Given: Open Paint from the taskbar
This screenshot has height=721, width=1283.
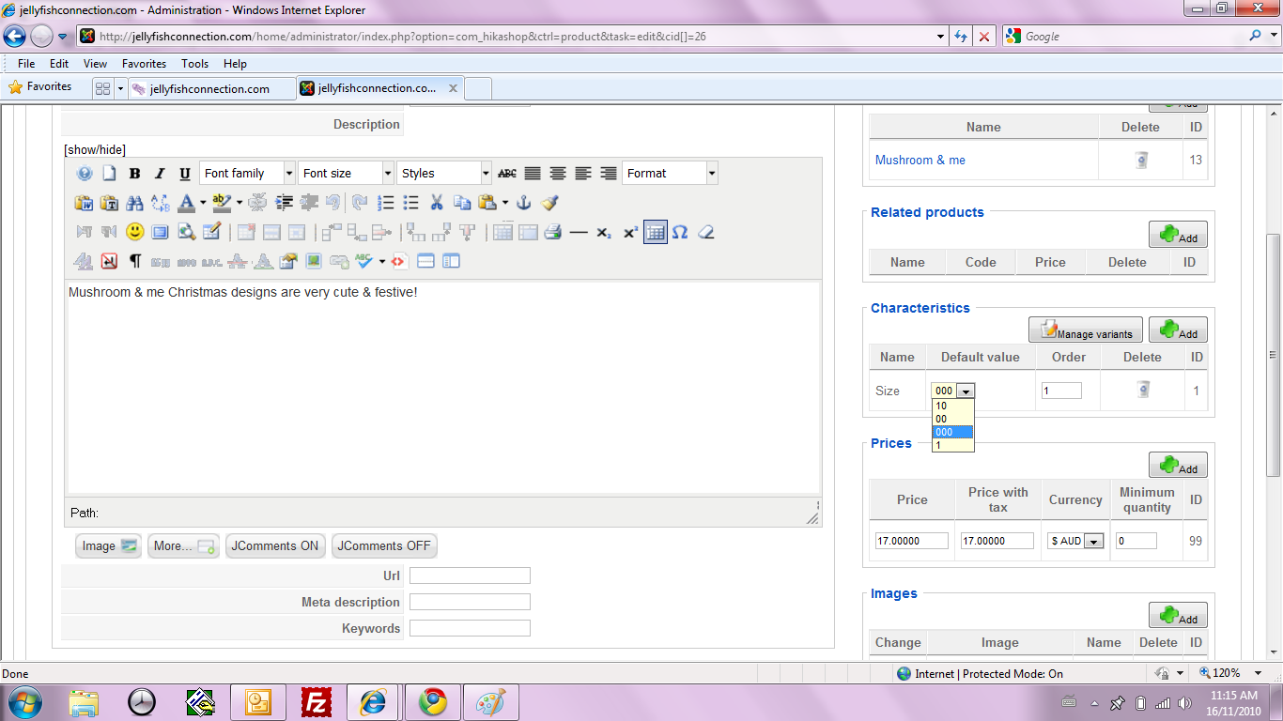Looking at the screenshot, I should click(x=490, y=702).
